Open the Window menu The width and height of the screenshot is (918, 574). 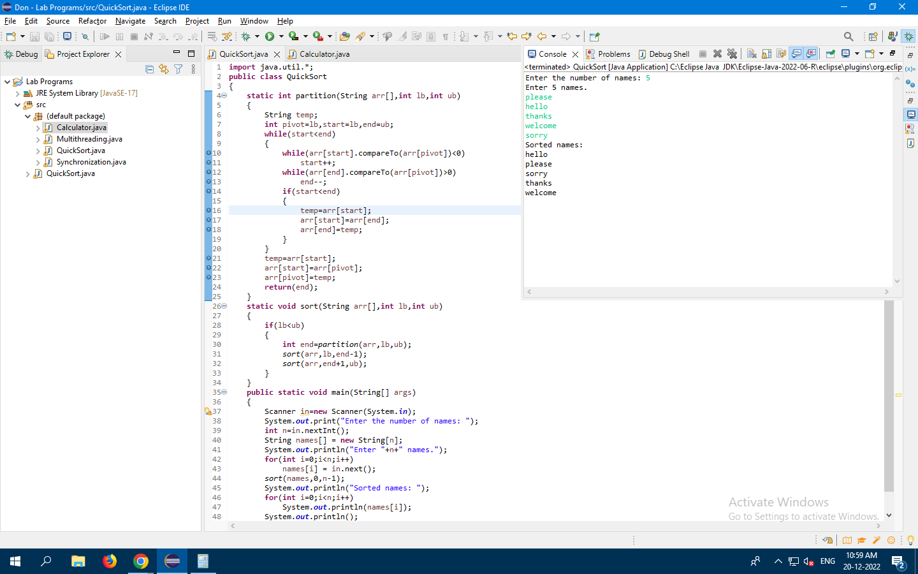[254, 21]
